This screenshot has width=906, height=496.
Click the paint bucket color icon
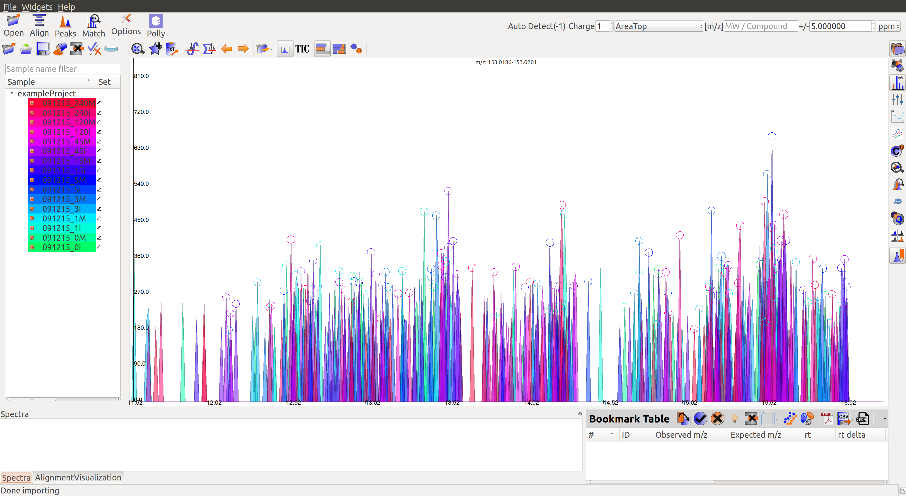click(60, 49)
